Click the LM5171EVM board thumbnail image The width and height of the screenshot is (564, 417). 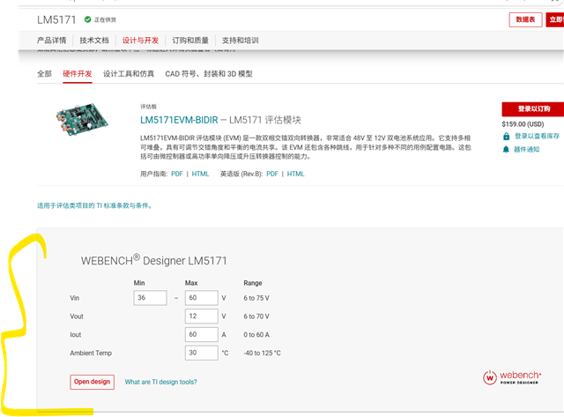tap(82, 119)
